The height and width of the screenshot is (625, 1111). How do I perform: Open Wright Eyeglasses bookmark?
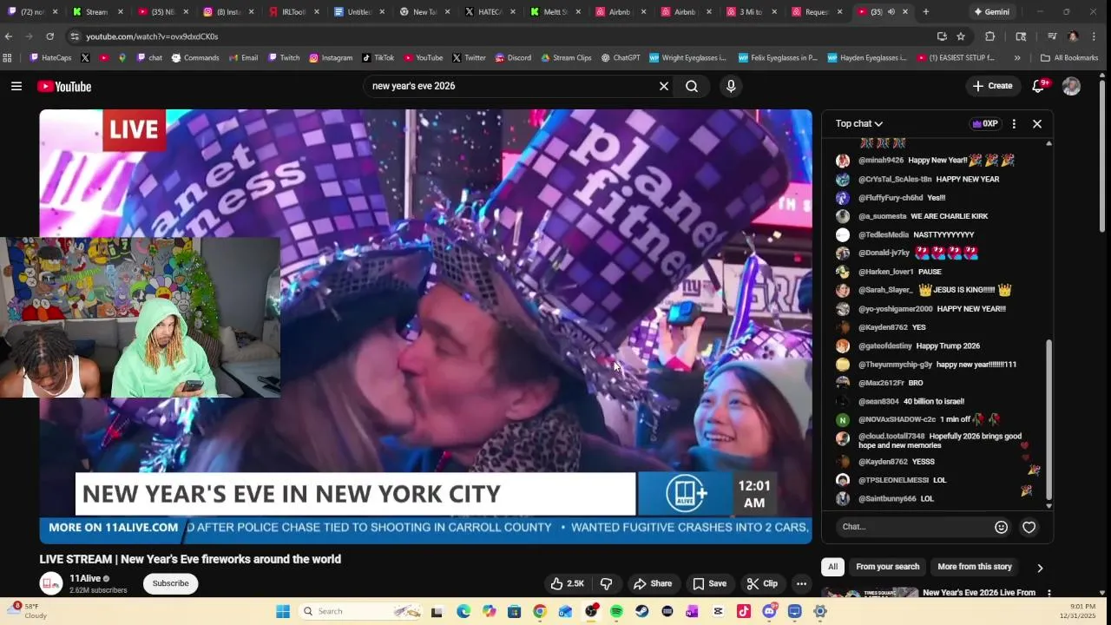coord(687,58)
